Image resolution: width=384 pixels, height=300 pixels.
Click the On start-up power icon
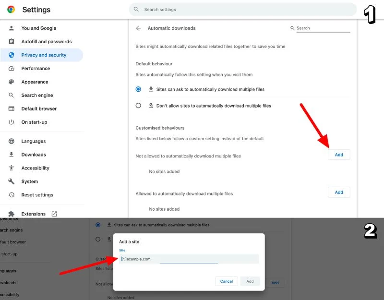click(11, 122)
